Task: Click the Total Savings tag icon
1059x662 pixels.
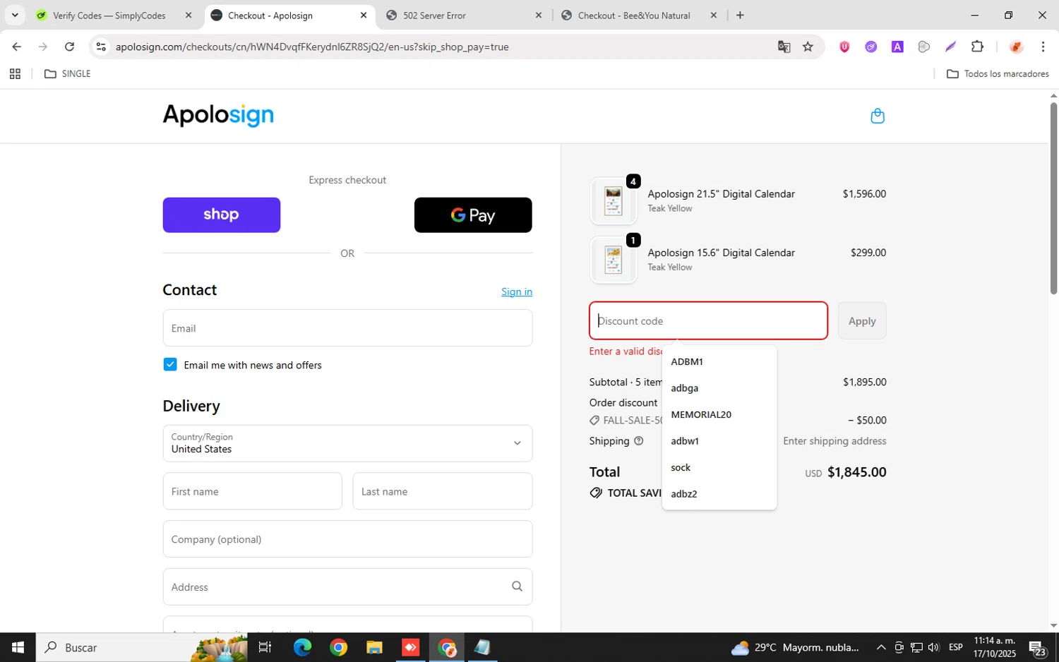Action: click(x=596, y=493)
